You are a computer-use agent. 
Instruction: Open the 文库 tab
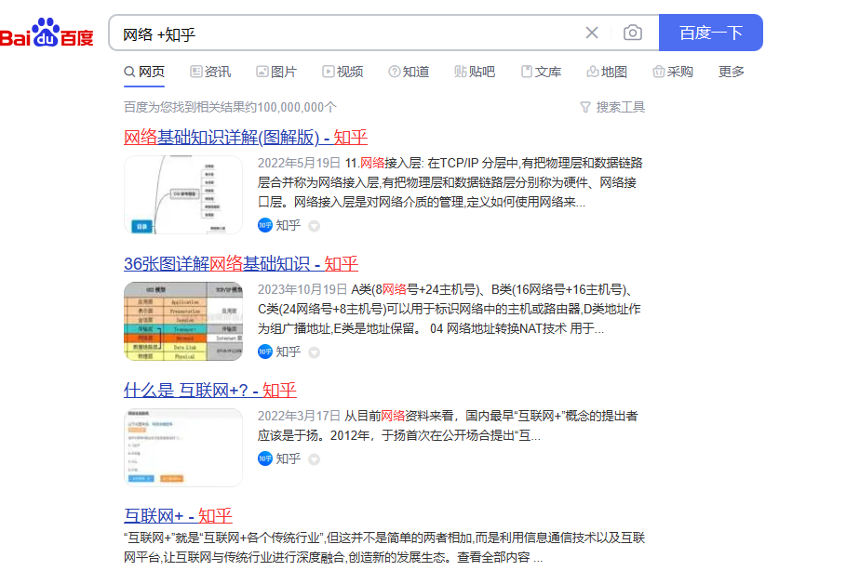click(x=541, y=72)
